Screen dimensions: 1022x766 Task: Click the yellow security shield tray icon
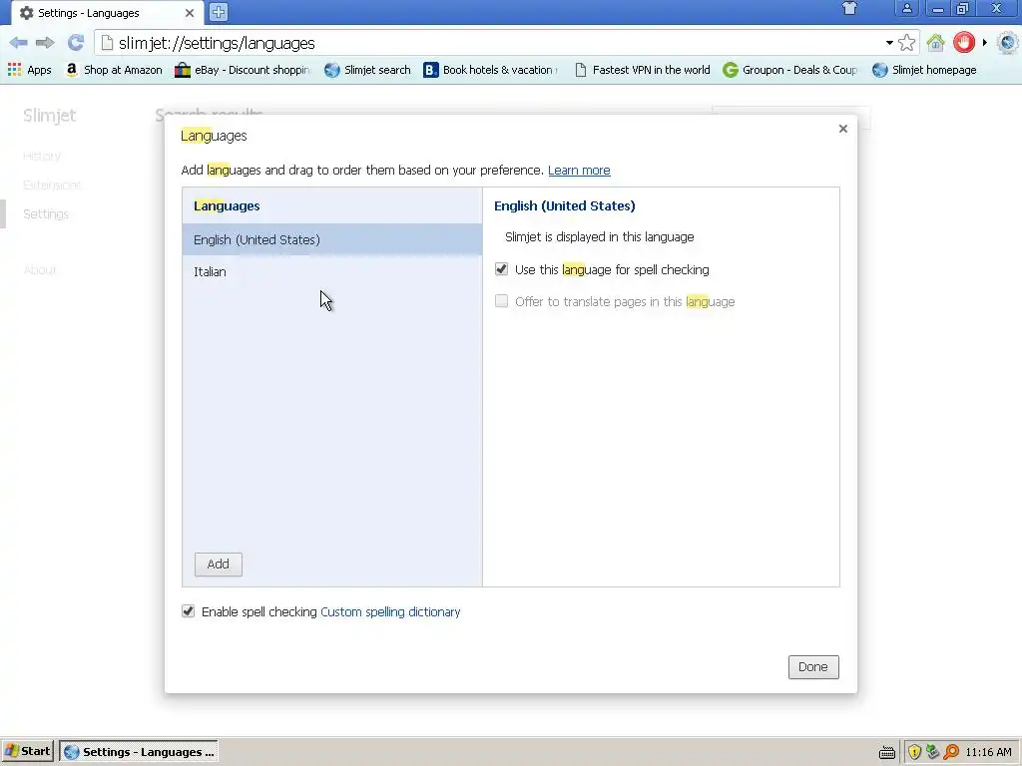[914, 752]
